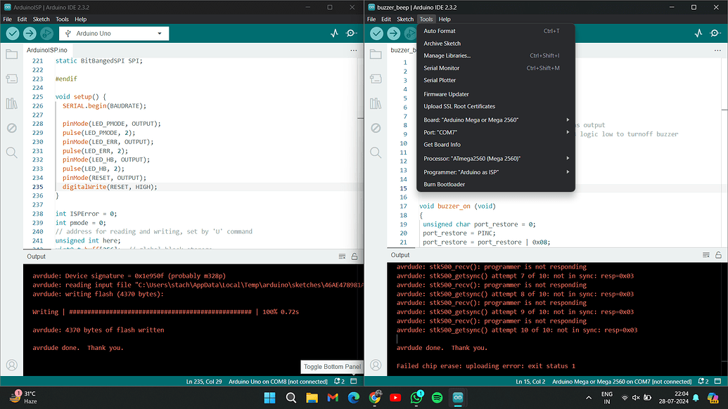Lock autoscroll in the right Output panel
Screen dimensions: 728x409
[718, 256]
